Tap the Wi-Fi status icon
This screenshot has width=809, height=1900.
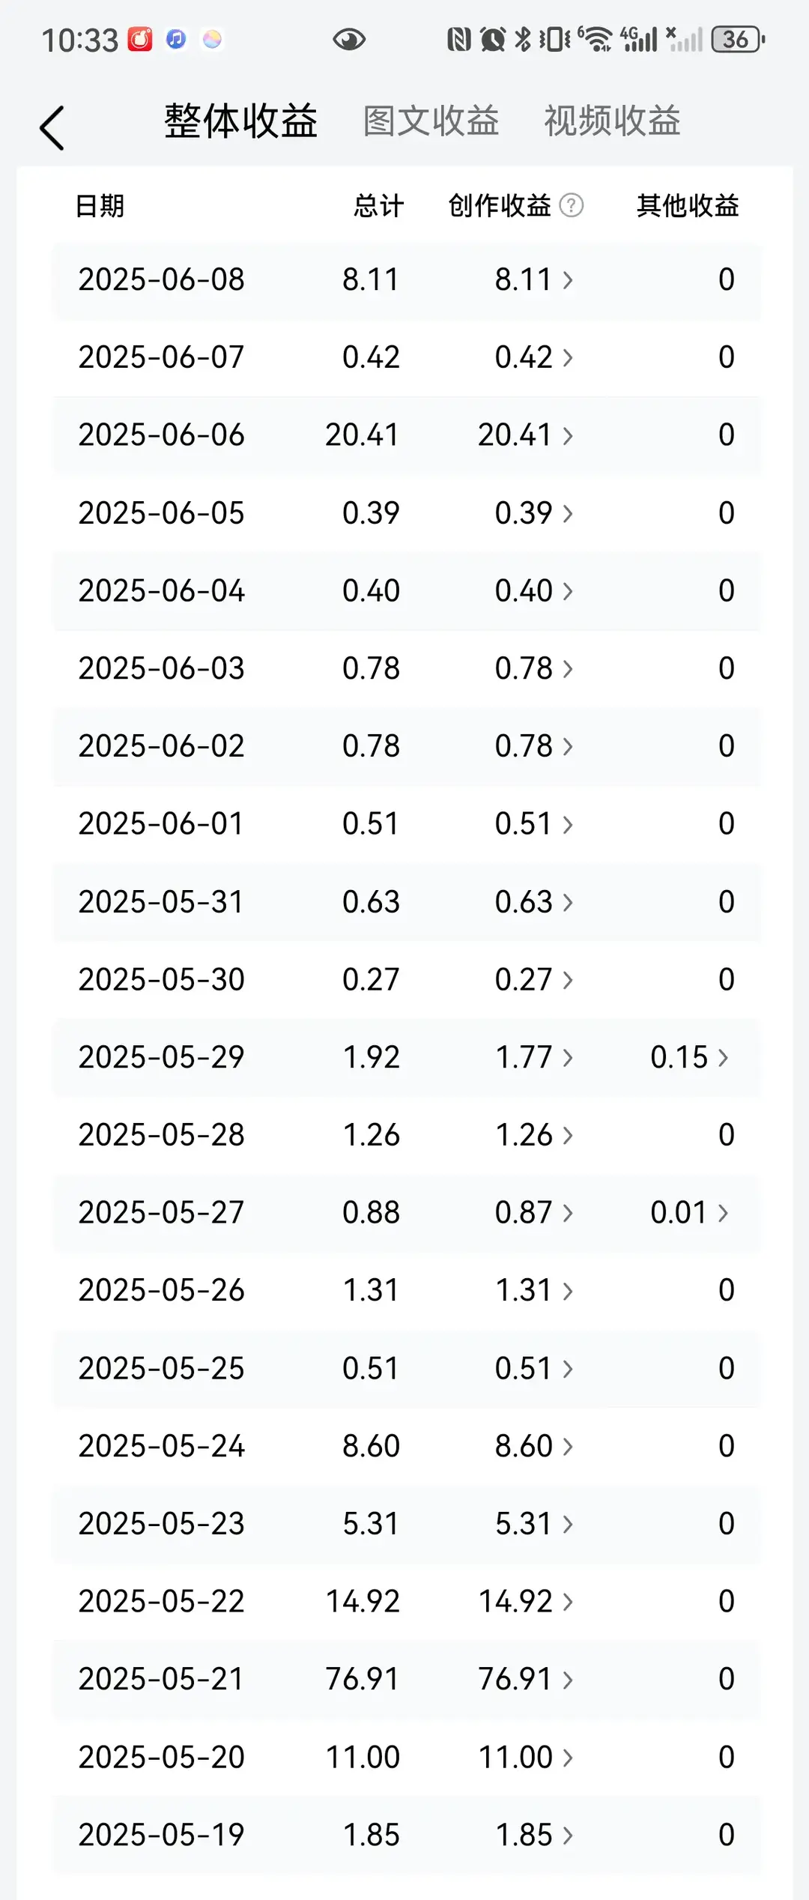point(596,39)
